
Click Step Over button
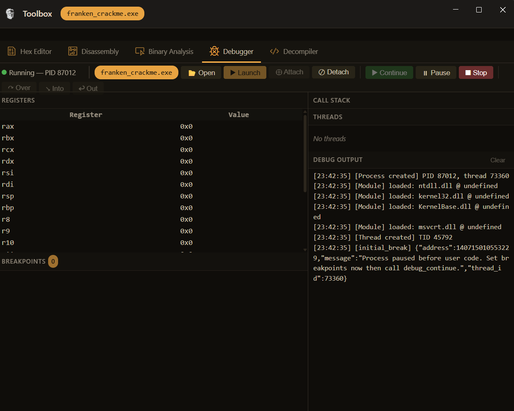coord(19,88)
